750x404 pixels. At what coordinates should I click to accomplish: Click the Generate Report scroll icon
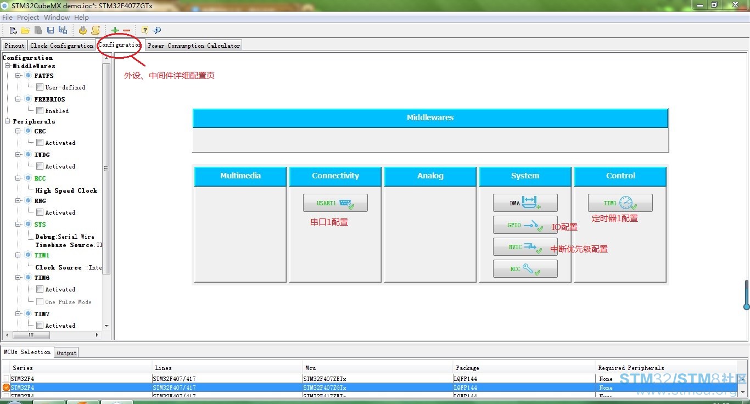[96, 31]
